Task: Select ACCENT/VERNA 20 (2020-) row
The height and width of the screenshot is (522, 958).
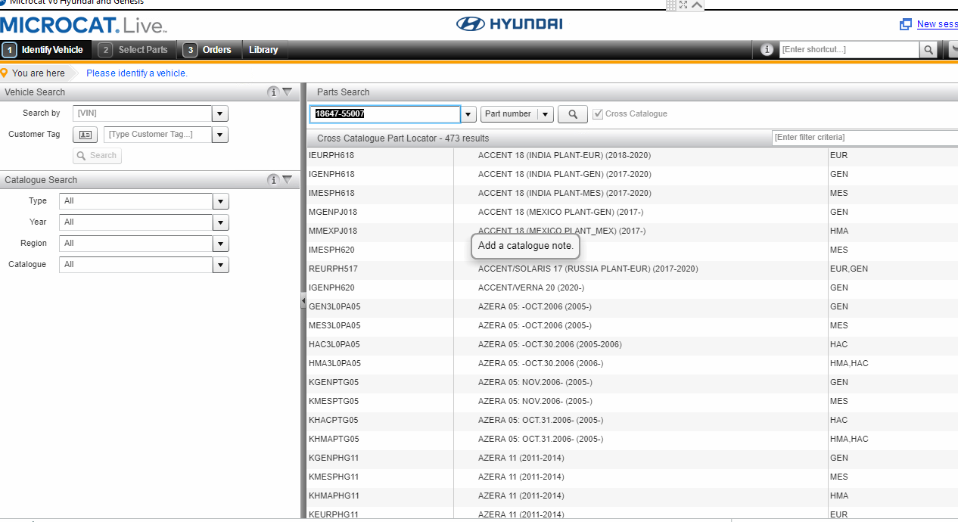Action: (632, 288)
